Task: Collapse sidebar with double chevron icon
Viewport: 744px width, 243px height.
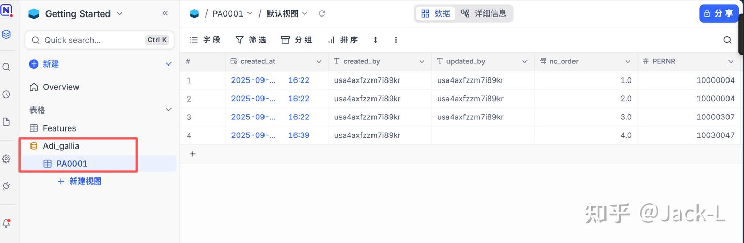Action: 165,13
